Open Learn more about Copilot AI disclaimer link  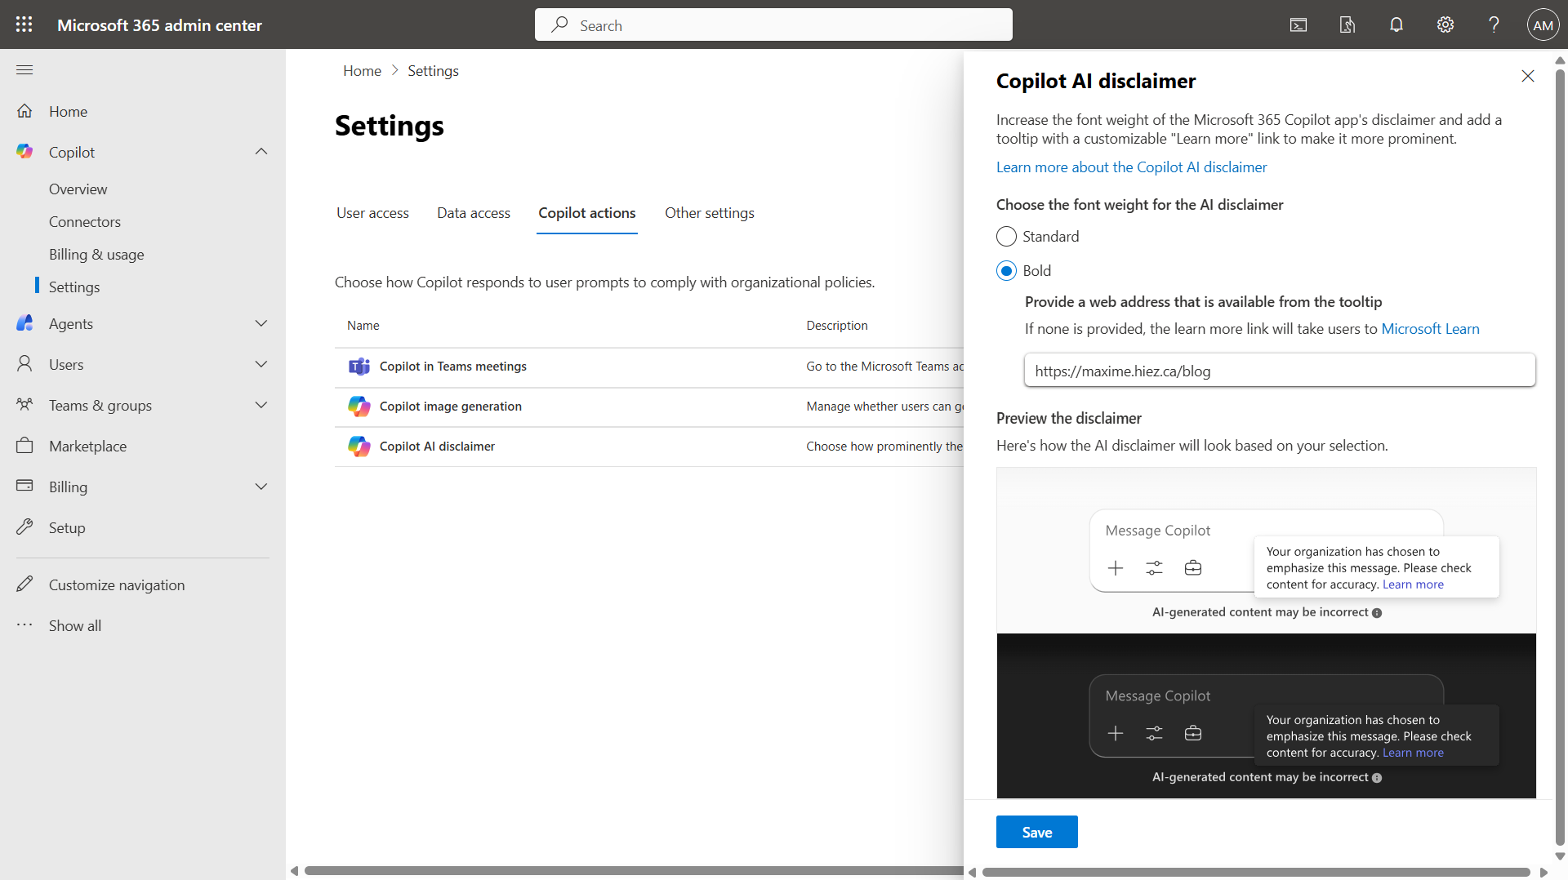point(1131,167)
